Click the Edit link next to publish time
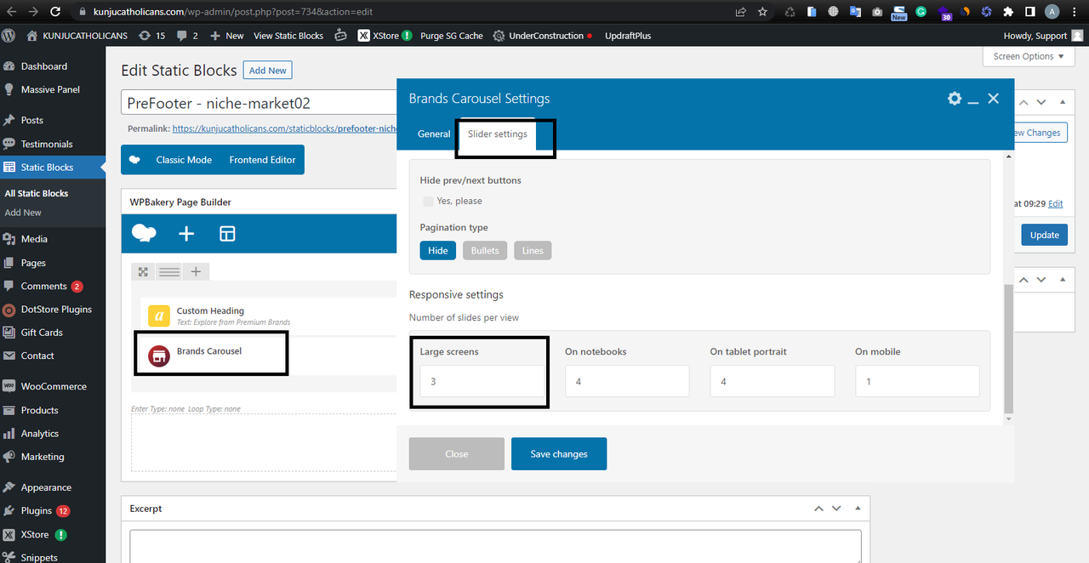This screenshot has width=1089, height=563. tap(1056, 204)
